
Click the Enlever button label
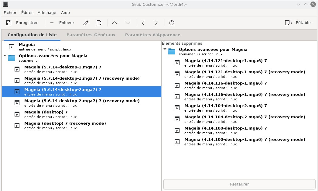67,23
